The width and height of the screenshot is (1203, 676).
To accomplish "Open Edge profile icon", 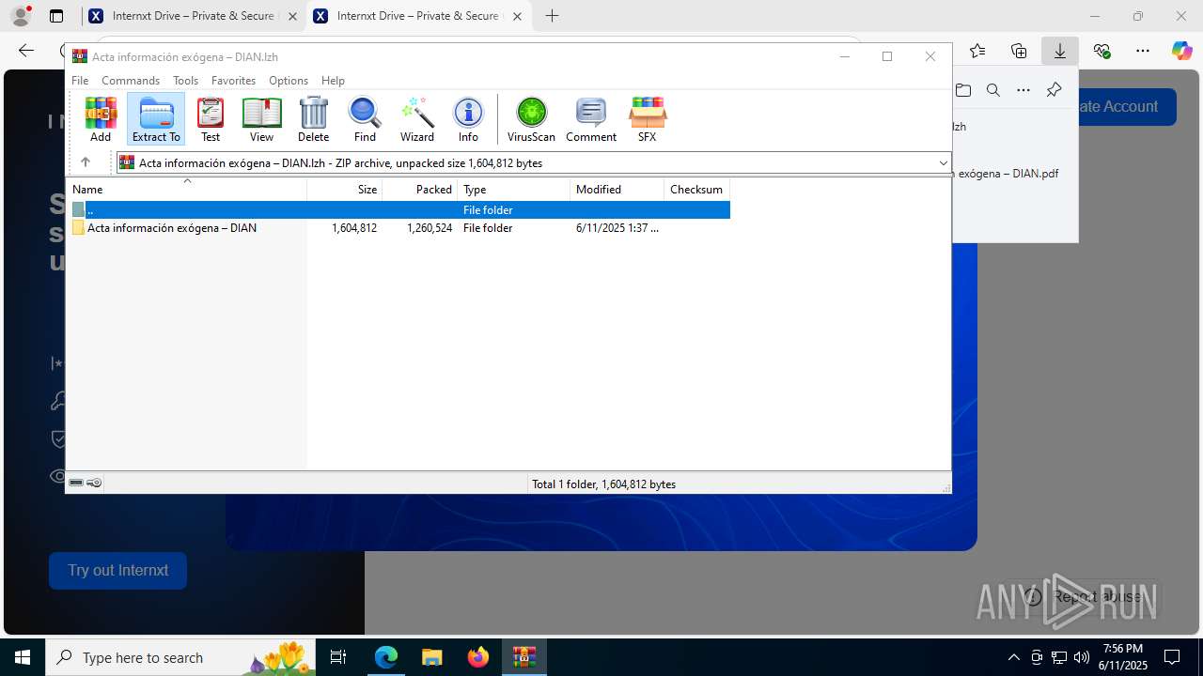I will tap(20, 16).
